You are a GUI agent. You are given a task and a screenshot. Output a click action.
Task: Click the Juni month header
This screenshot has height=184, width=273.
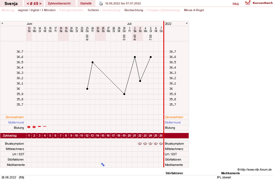tap(29, 24)
